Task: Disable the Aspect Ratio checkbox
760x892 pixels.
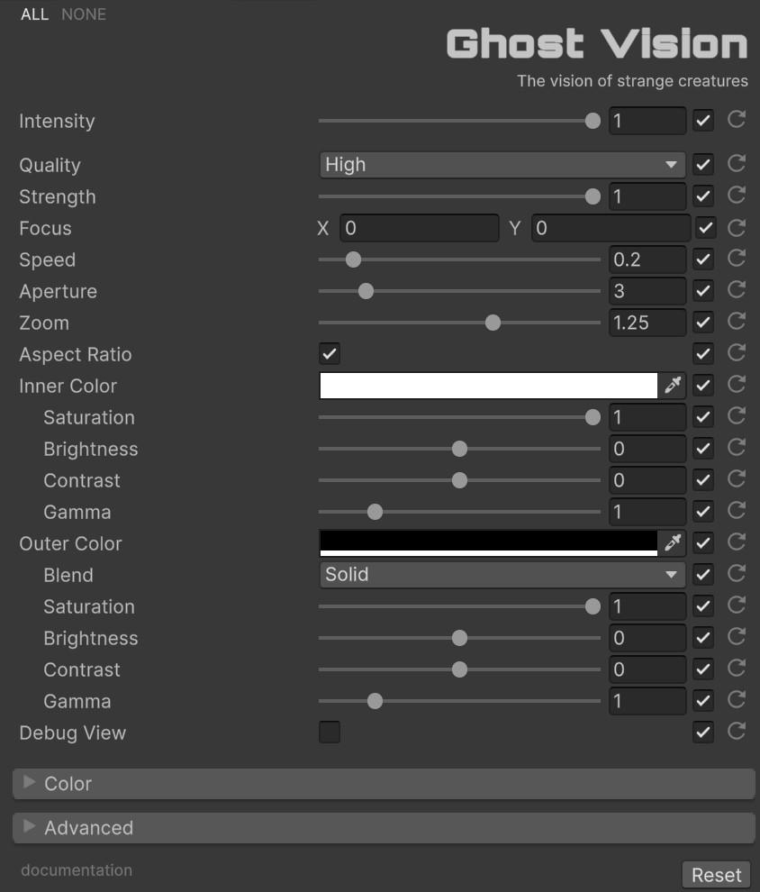Action: (x=330, y=354)
